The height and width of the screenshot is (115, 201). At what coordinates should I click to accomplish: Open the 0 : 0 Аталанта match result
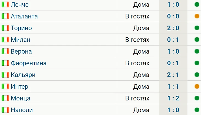(x=173, y=16)
